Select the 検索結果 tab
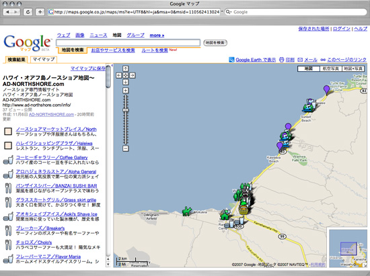This screenshot has height=276, width=370. 16,60
